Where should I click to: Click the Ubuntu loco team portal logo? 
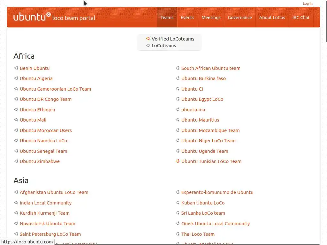pos(54,17)
